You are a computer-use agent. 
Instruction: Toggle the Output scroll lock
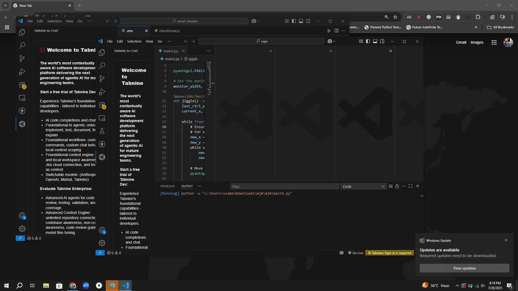[x=397, y=186]
